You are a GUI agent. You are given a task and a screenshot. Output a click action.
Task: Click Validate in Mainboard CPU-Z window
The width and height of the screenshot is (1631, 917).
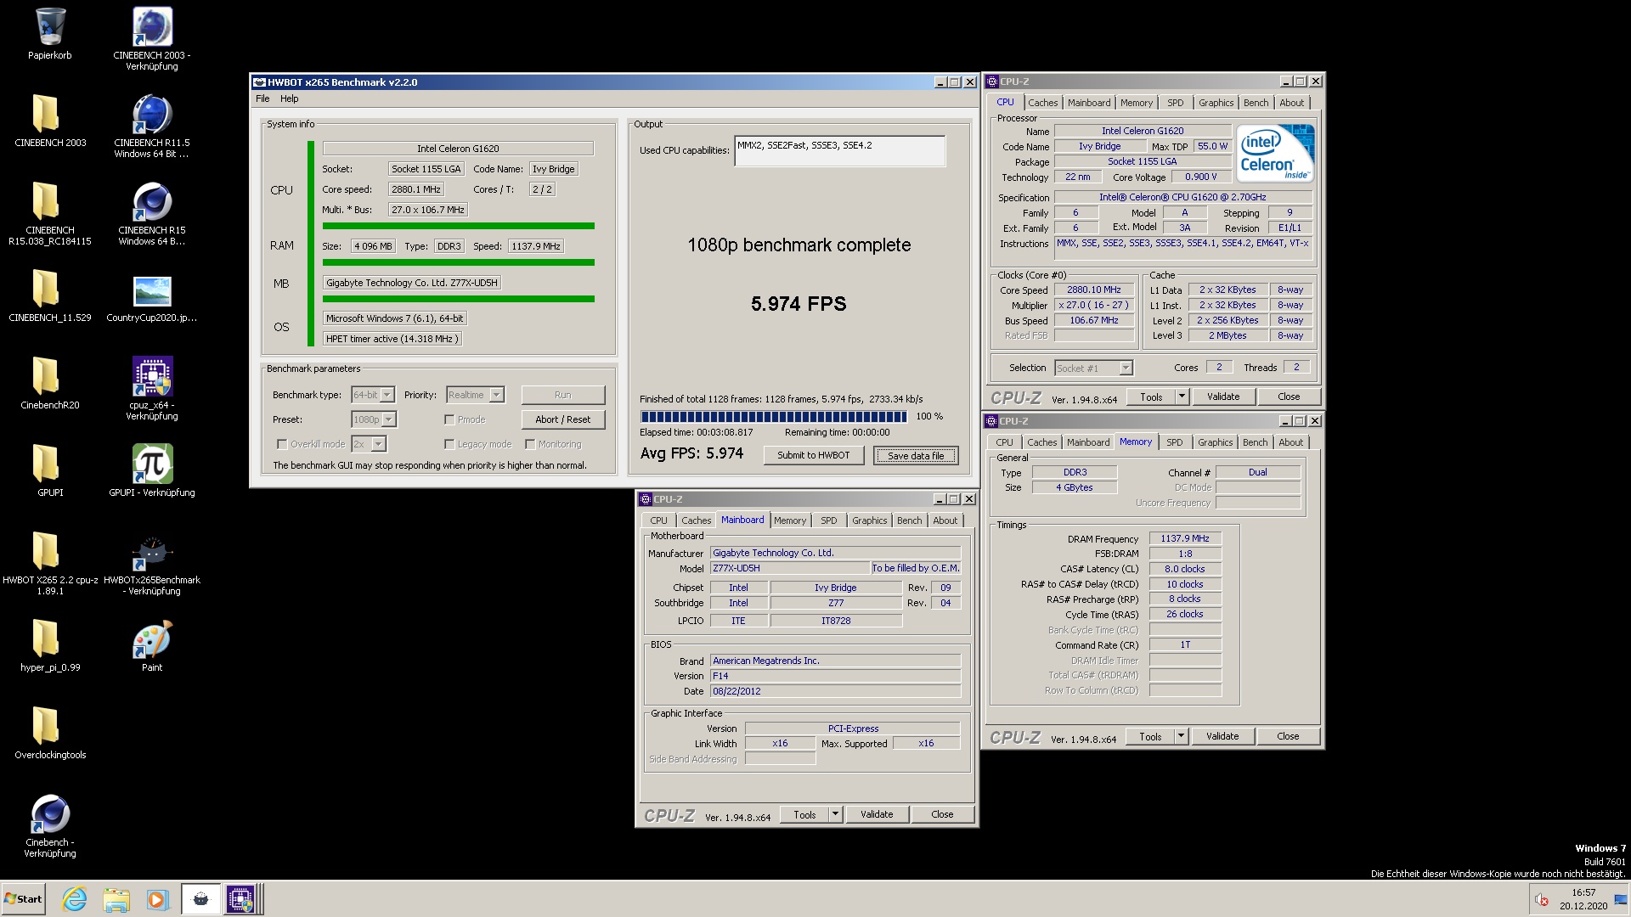pos(877,814)
